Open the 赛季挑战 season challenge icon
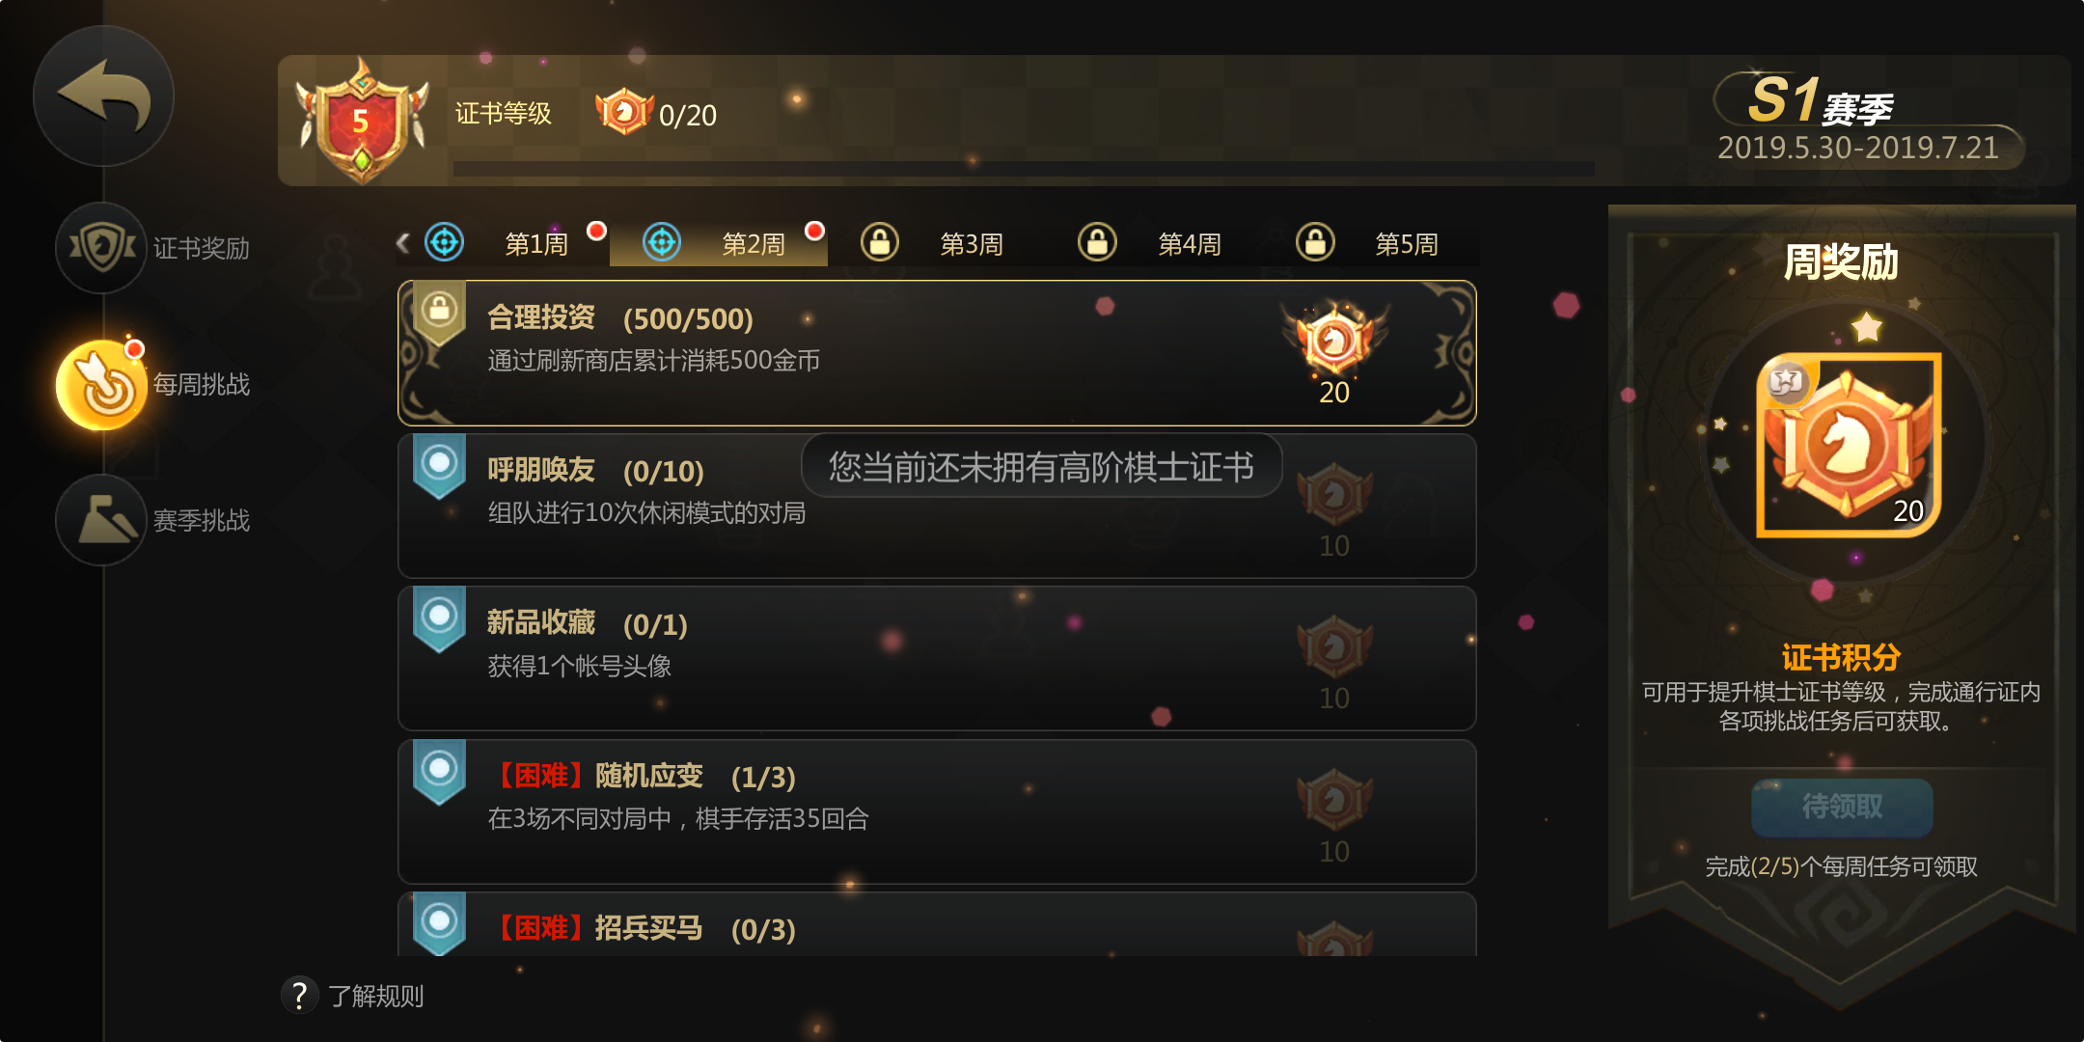The width and height of the screenshot is (2084, 1042). pos(101,520)
